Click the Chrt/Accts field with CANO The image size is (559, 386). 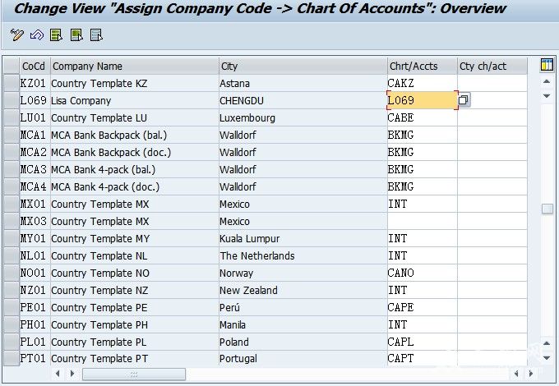tap(422, 273)
